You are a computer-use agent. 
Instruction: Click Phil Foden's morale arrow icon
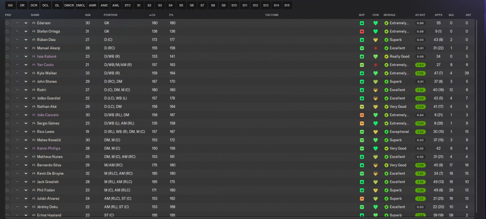click(x=386, y=190)
